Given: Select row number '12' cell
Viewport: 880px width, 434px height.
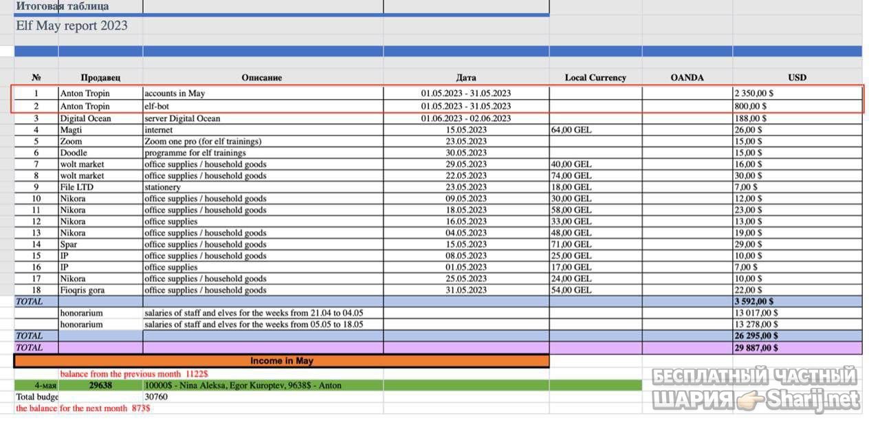Looking at the screenshot, I should tap(36, 221).
